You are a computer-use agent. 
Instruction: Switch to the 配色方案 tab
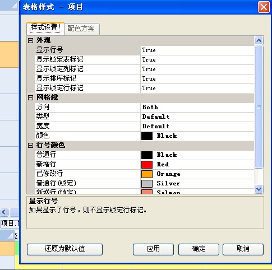[81, 29]
